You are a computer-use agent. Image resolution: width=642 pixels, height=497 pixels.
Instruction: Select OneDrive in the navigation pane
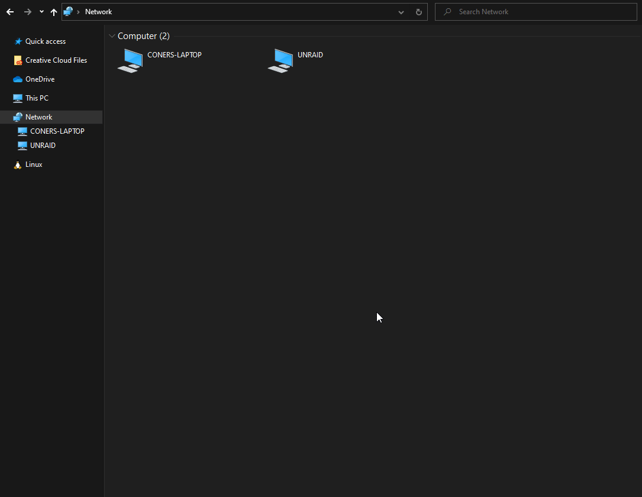pyautogui.click(x=40, y=79)
